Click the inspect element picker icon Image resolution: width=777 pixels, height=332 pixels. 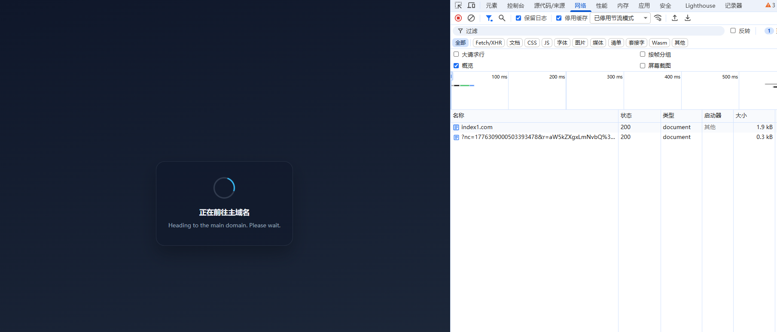[458, 6]
